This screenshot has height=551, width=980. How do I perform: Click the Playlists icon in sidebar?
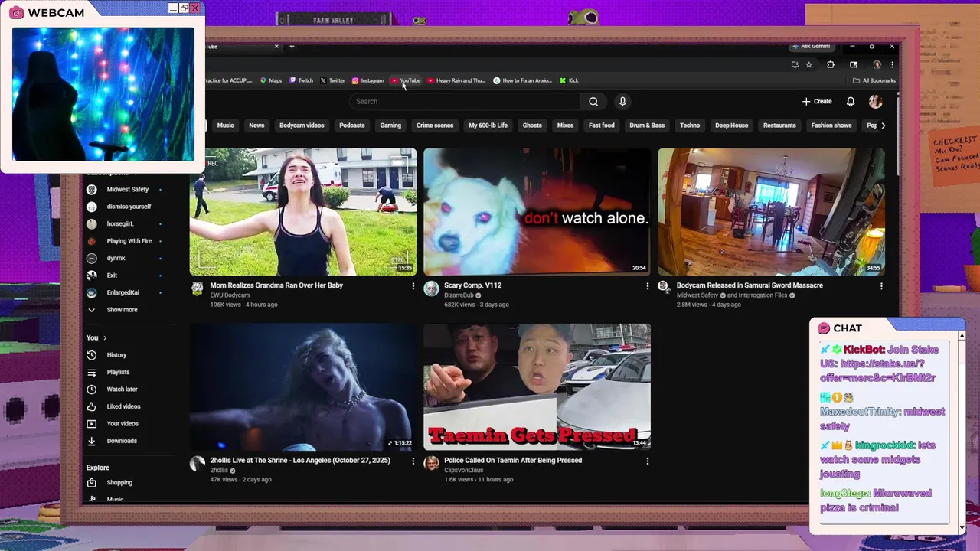tap(92, 372)
